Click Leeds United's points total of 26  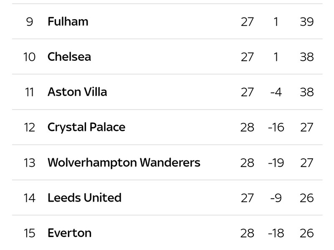(307, 198)
